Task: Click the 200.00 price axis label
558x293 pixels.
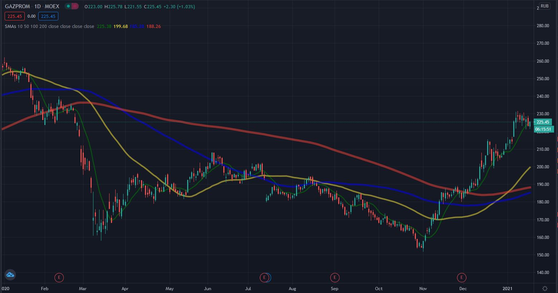Action: (x=543, y=167)
